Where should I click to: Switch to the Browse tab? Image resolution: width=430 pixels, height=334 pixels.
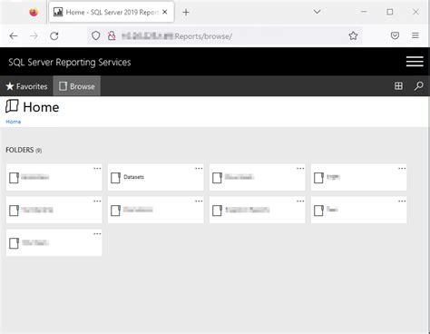tap(77, 86)
